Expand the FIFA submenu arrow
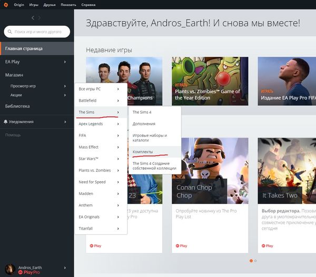This screenshot has height=277, width=316. pos(118,135)
